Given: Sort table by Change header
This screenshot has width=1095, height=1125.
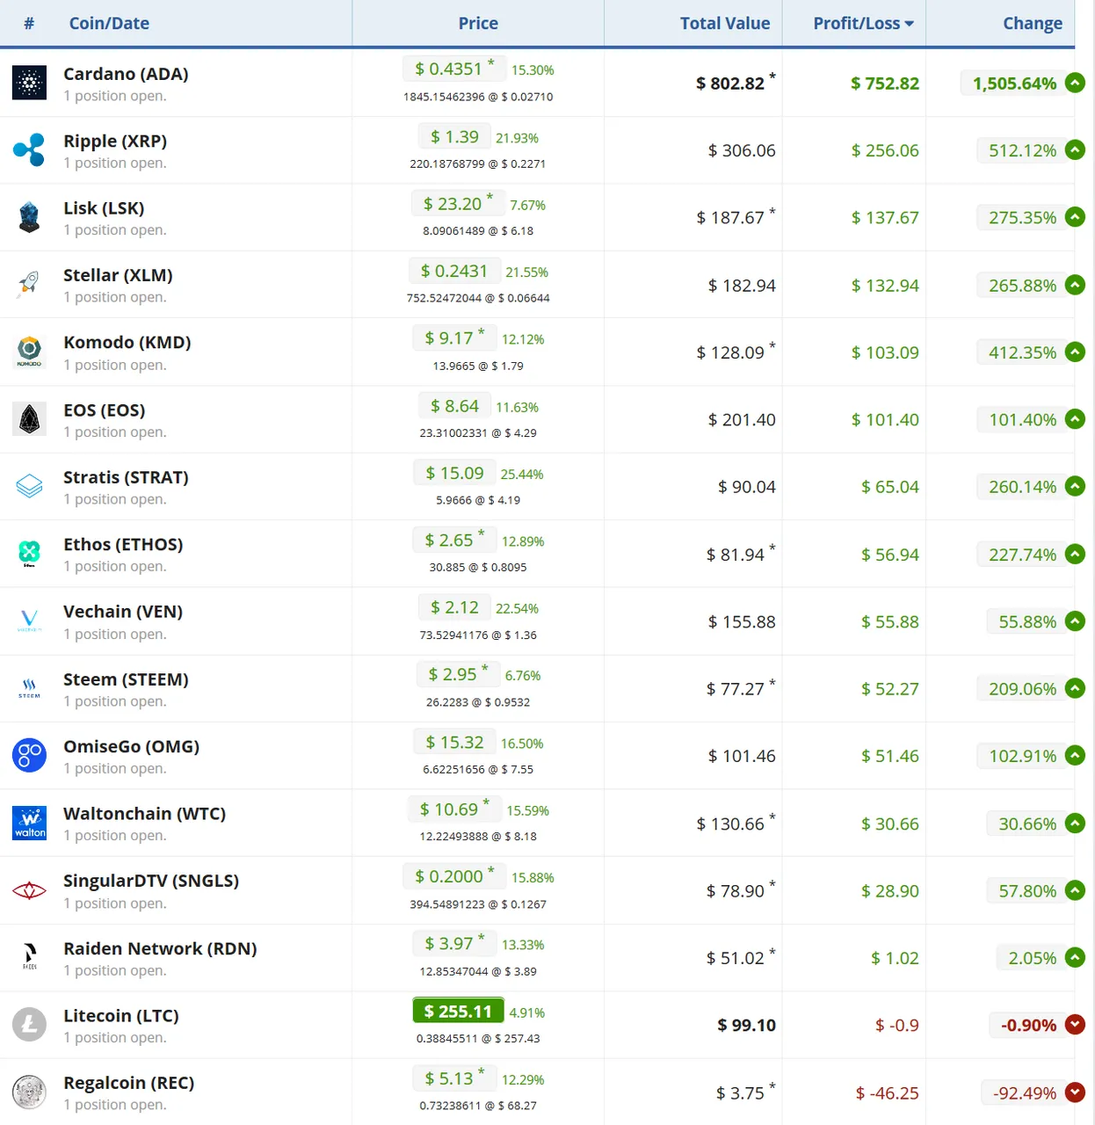Looking at the screenshot, I should pyautogui.click(x=1033, y=24).
